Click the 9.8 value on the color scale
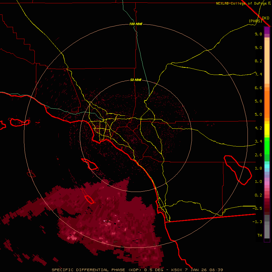The height and width of the screenshot is (272, 272). tap(258, 34)
